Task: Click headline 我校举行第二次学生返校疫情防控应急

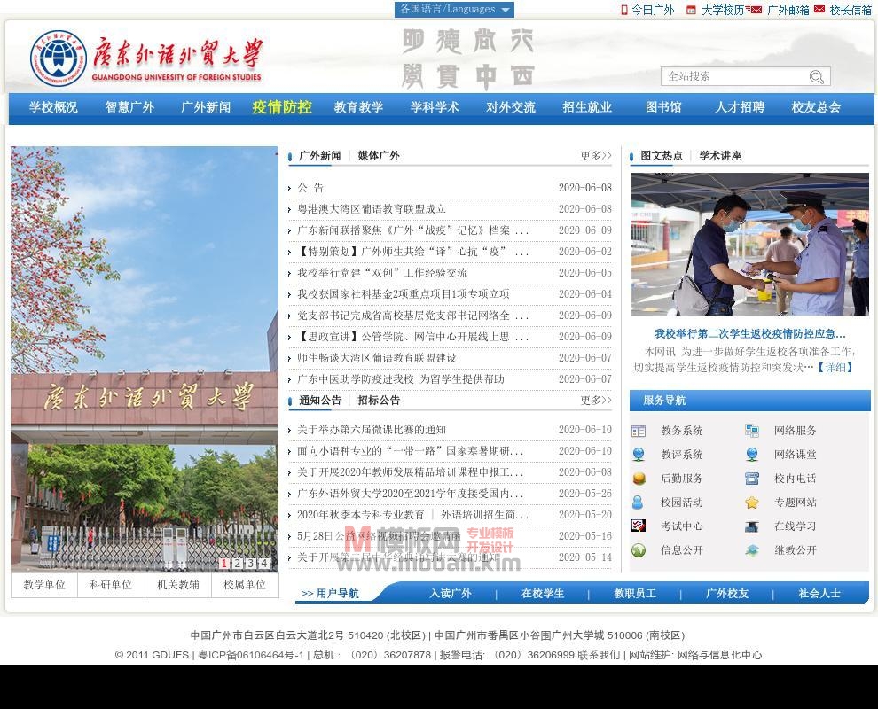Action: 749,333
